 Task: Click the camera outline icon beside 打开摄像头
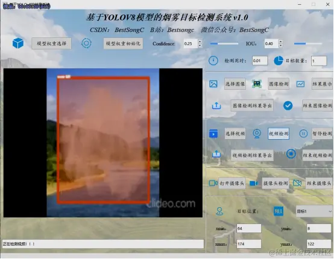213,183
